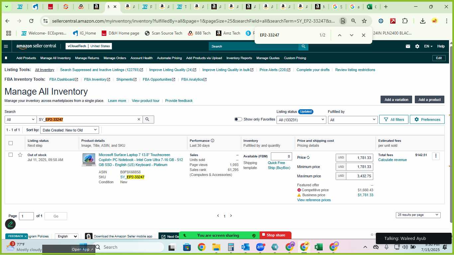This screenshot has height=255, width=454.
Task: Open Excel from the taskbar
Action: 318,247
